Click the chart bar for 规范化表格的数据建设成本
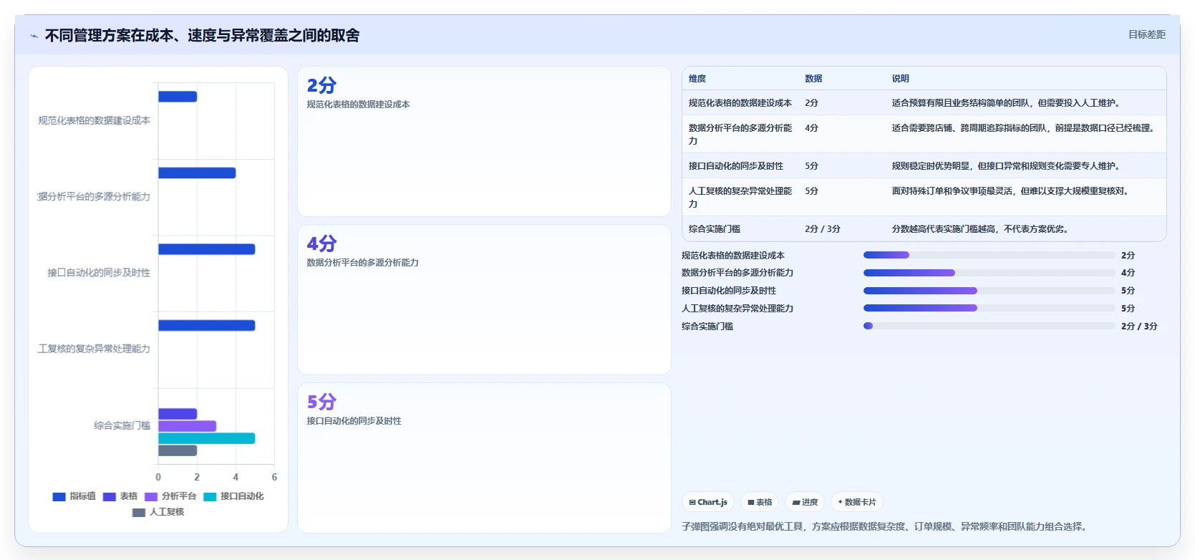The width and height of the screenshot is (1195, 560). tap(178, 97)
